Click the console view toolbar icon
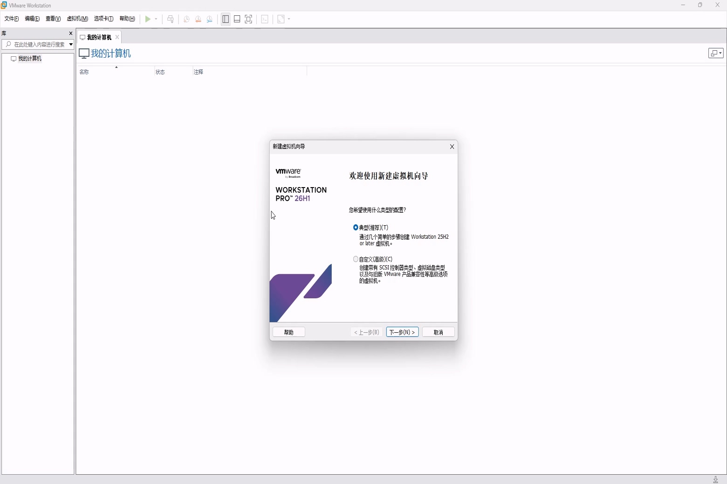Screen dimensions: 727x484 pos(265,19)
